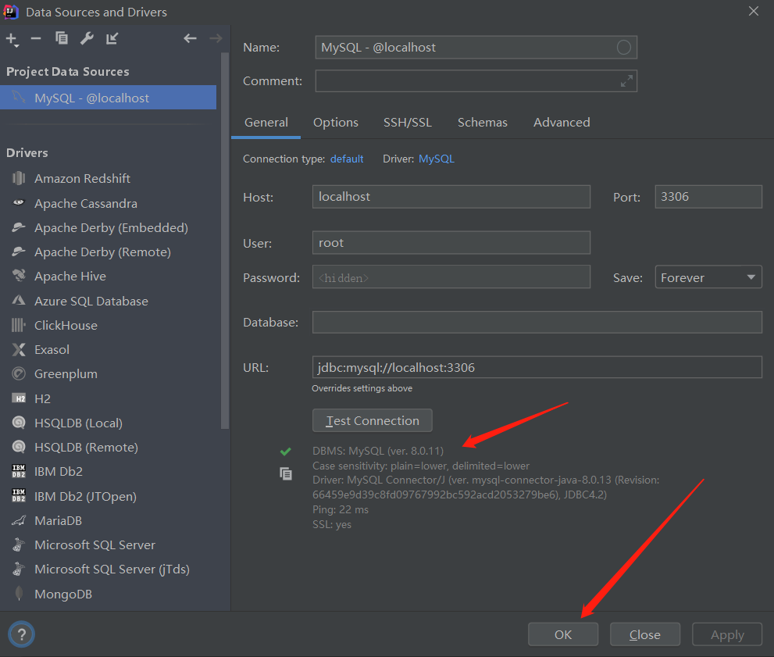Click the SSL: yes result text
The image size is (774, 657).
[x=332, y=524]
